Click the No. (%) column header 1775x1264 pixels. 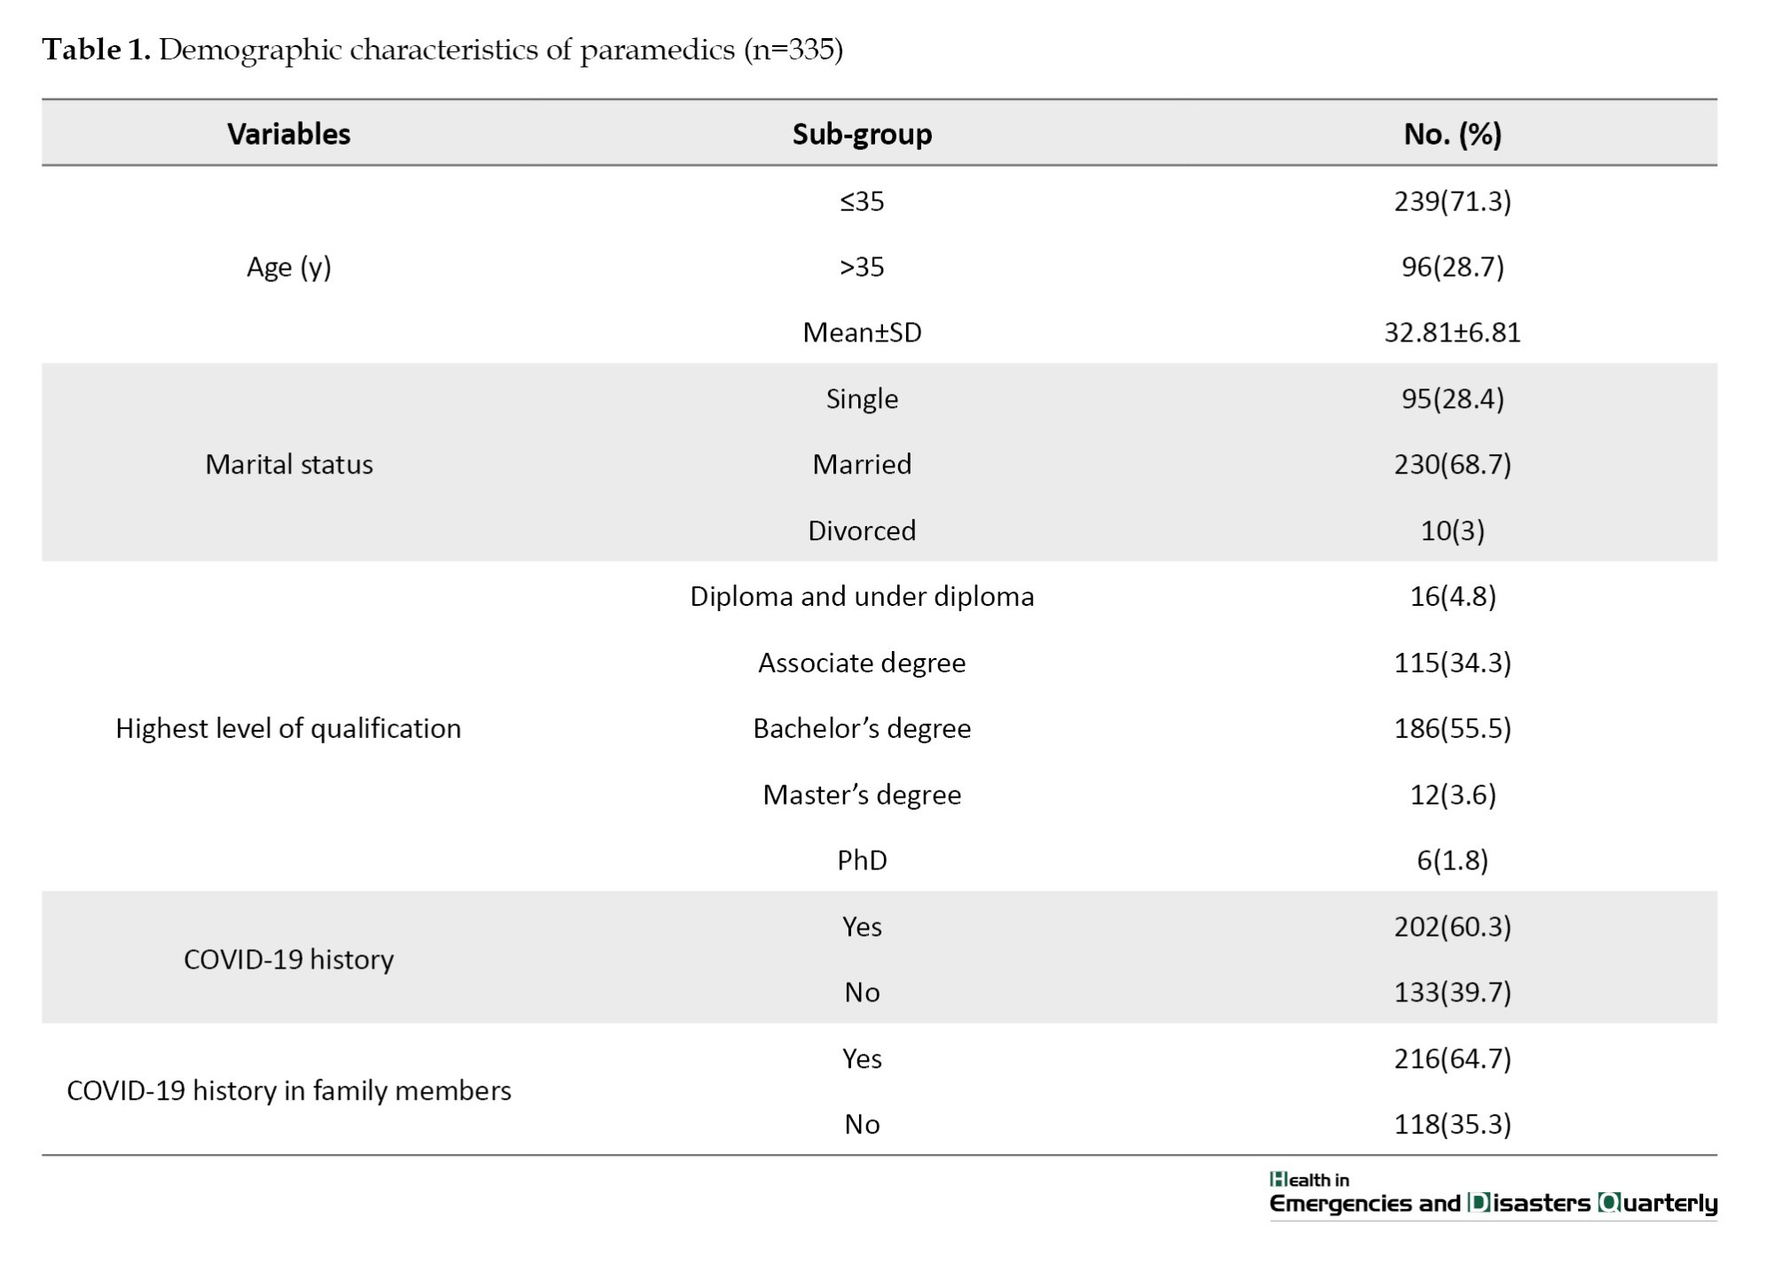(x=1452, y=134)
